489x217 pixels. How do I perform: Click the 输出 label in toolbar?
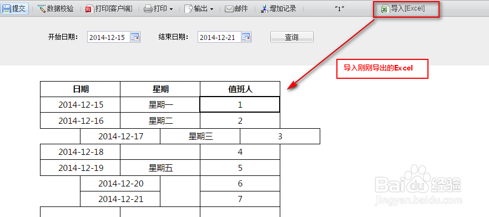coord(201,9)
